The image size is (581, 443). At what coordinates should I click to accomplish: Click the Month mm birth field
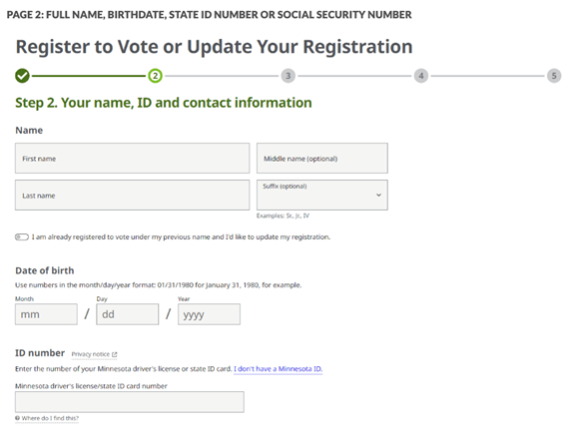pos(46,314)
